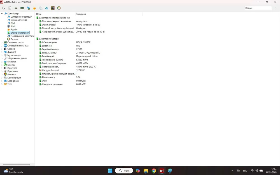
Task: Open the monitor diagnostics toolbar icon
Action: [28, 8]
